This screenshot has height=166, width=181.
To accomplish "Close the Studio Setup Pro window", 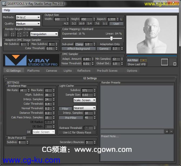I will pos(173,2).
